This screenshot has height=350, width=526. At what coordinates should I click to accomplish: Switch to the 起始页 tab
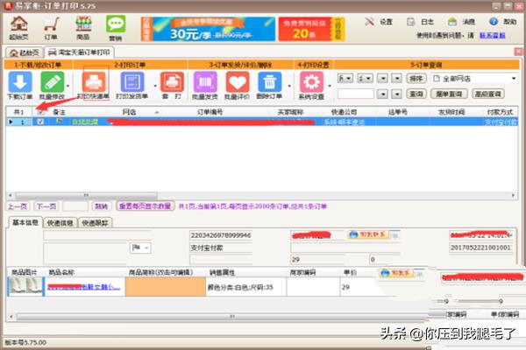pos(25,52)
